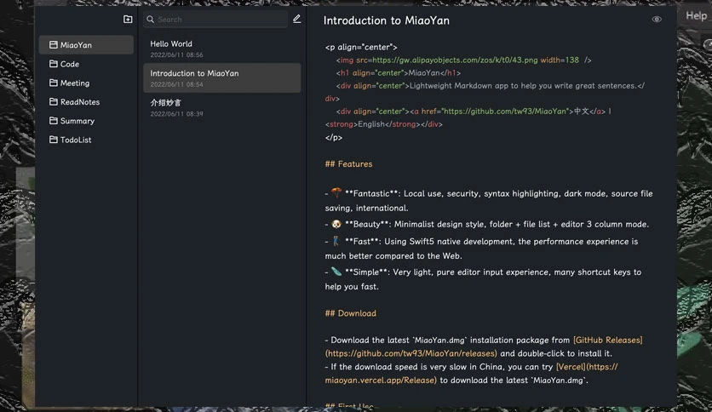This screenshot has width=712, height=412.
Task: Click the TodoList folder icon
Action: click(x=54, y=140)
